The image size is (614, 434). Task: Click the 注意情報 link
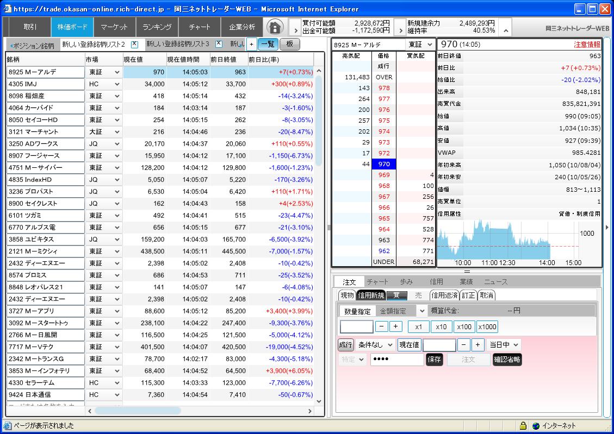click(x=587, y=45)
